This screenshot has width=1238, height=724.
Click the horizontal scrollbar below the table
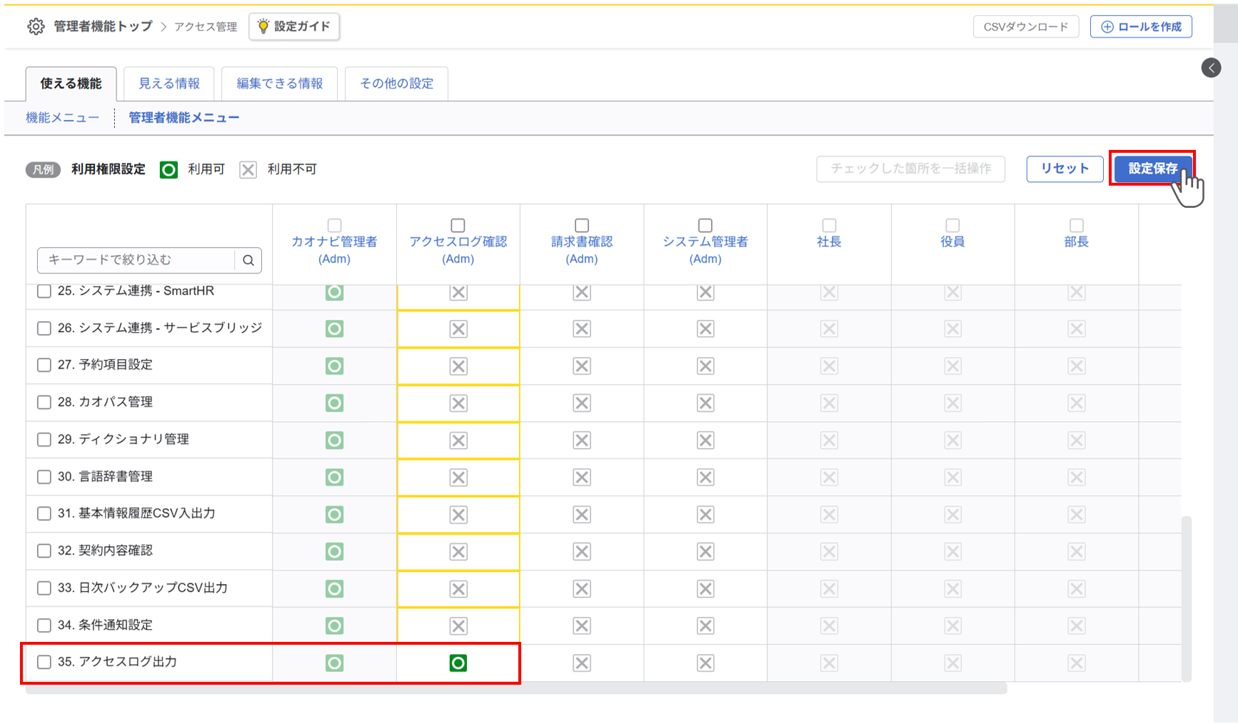click(515, 689)
